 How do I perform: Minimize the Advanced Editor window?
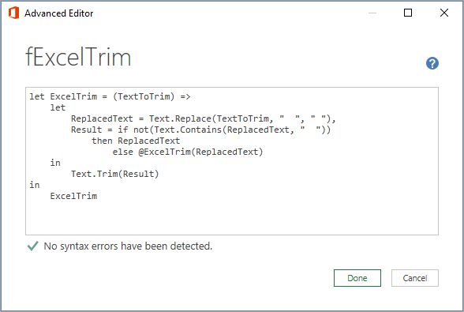coord(372,13)
